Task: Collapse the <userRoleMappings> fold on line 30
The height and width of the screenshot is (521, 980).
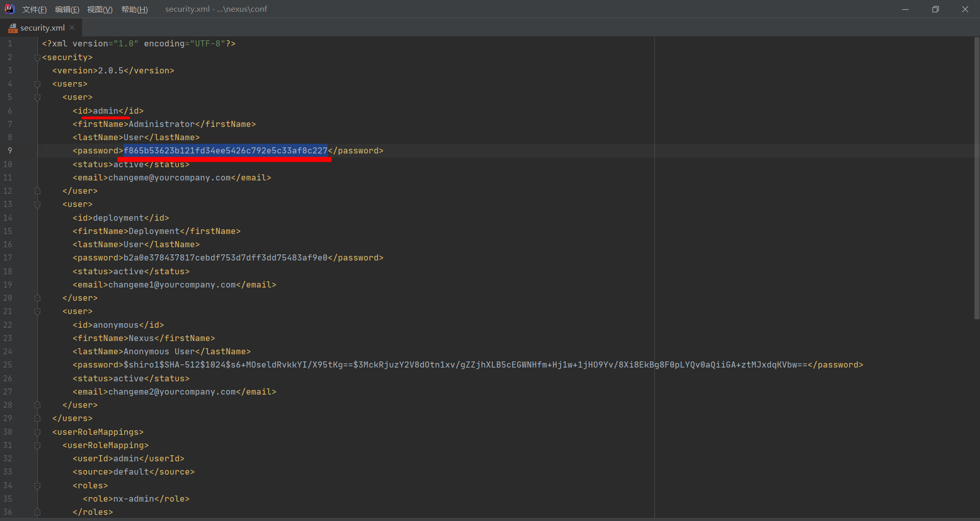Action: coord(37,432)
